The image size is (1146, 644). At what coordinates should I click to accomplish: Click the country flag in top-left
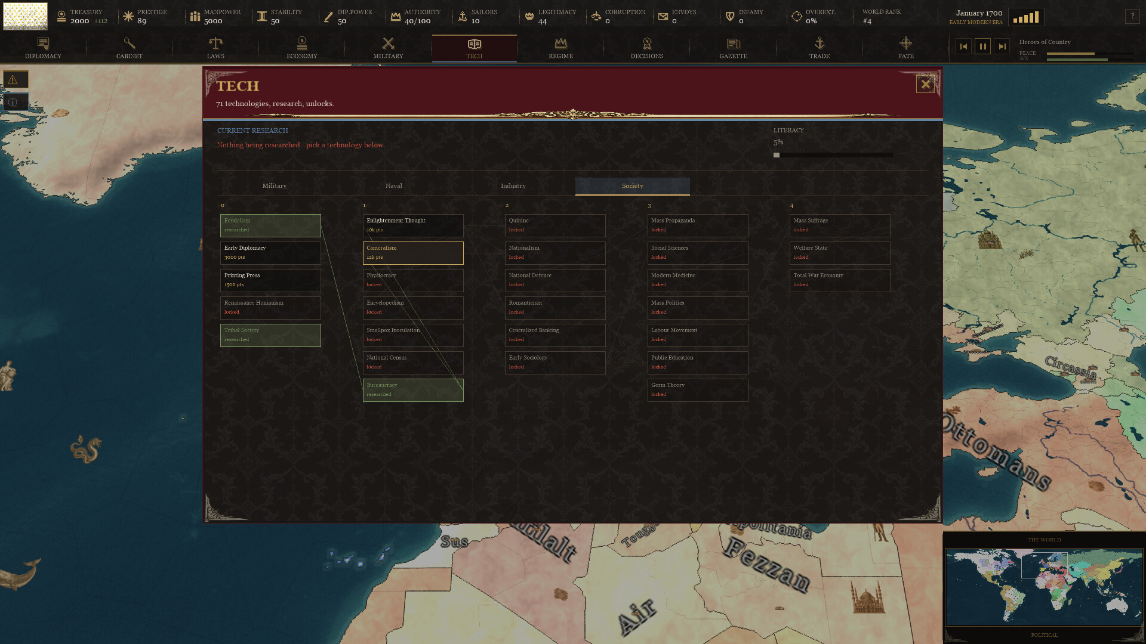[25, 16]
